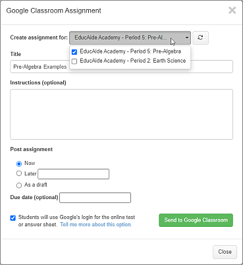Image resolution: width=243 pixels, height=265 pixels.
Task: Click the Google Classroom Assignment title text
Action: pyautogui.click(x=54, y=11)
